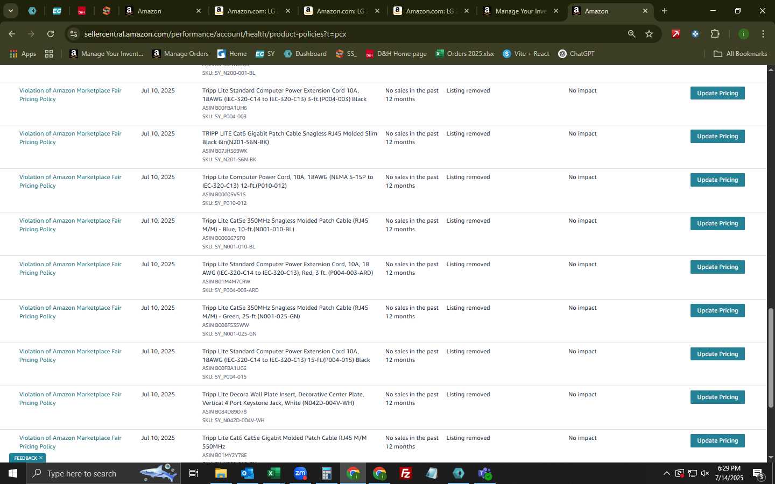This screenshot has height=484, width=775.
Task: Click the blue cross extension icon
Action: coord(695,34)
